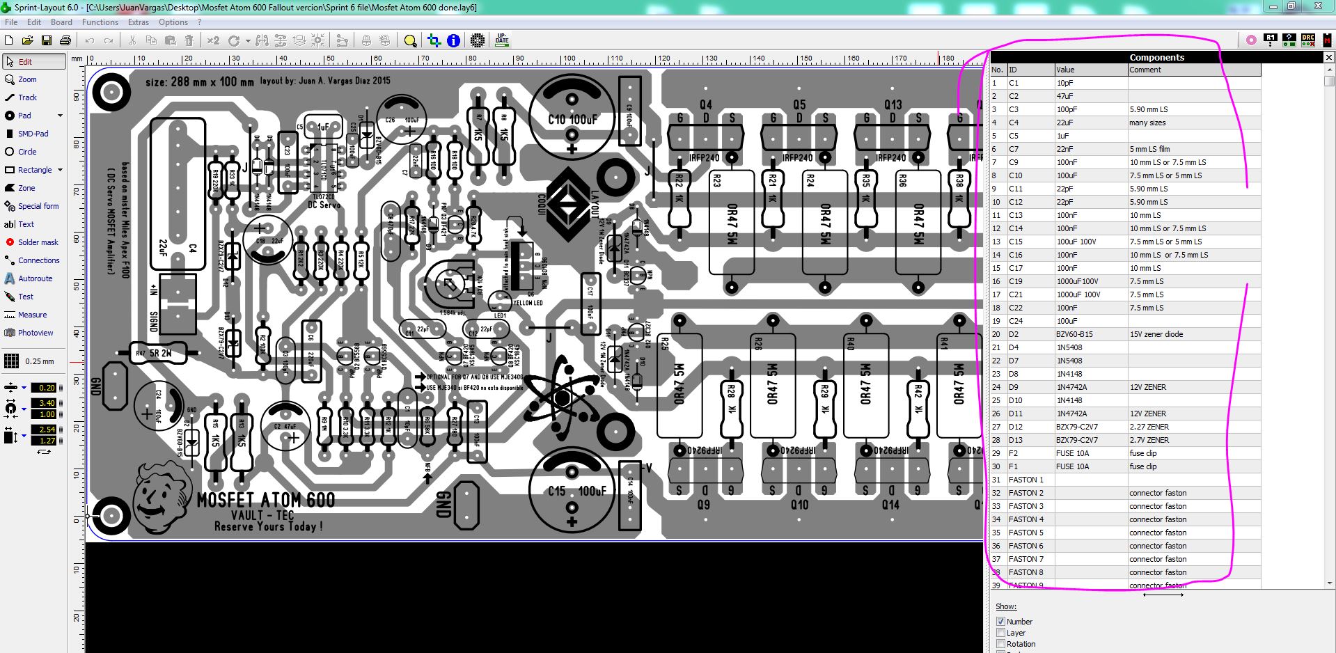Click the New file icon

coord(9,40)
